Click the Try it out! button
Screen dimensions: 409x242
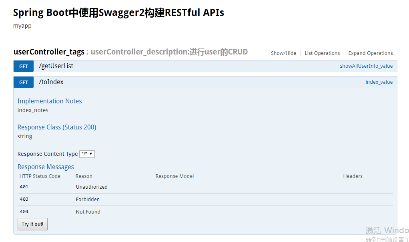pos(32,224)
